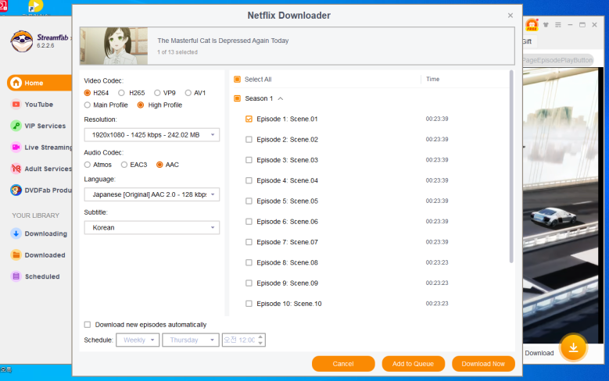Open the Thursday day dropdown
Image resolution: width=609 pixels, height=381 pixels.
click(190, 340)
